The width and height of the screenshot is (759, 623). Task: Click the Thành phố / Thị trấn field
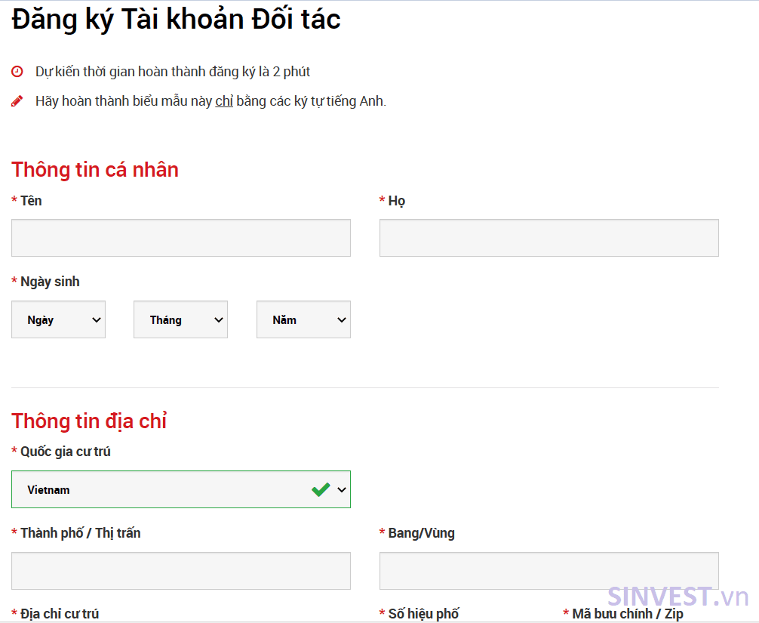point(181,571)
